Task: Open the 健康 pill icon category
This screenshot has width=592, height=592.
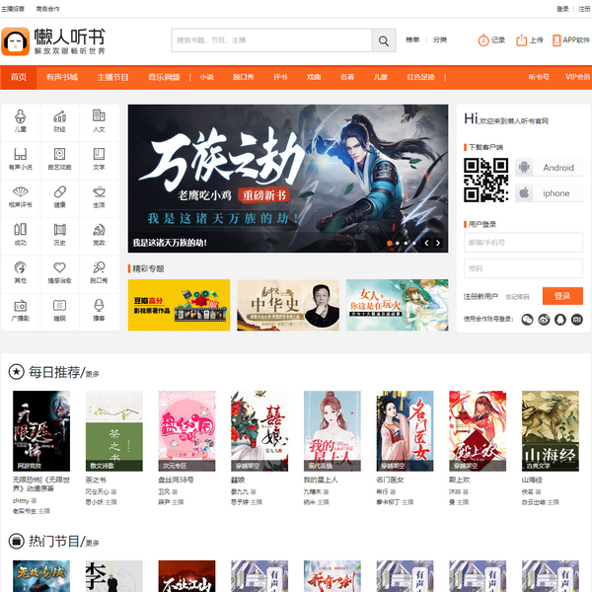Action: (x=59, y=196)
